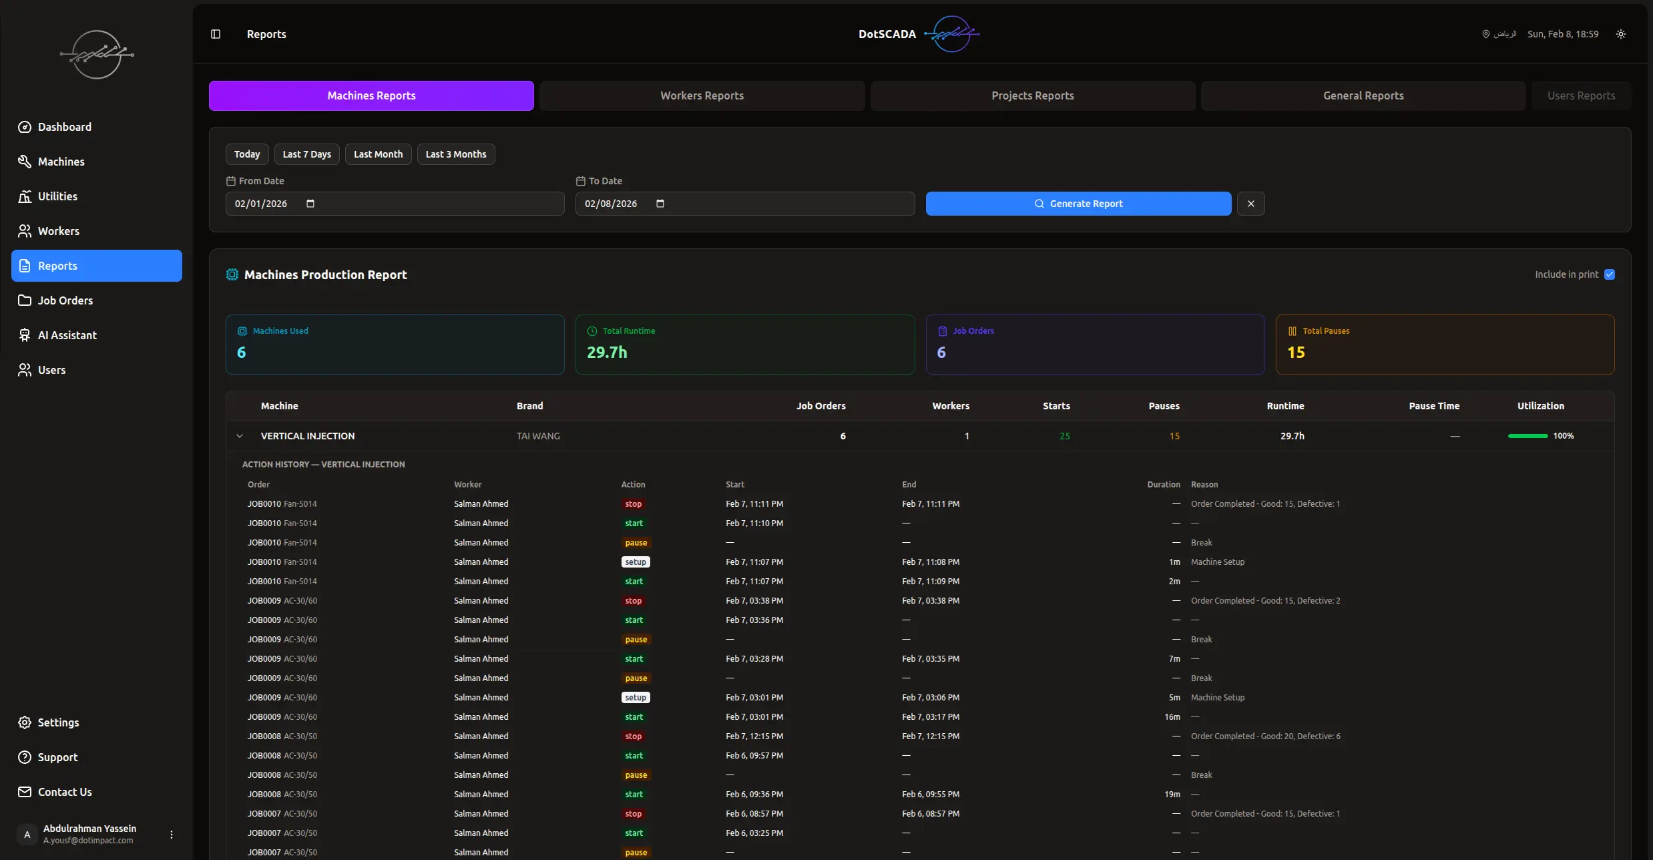The width and height of the screenshot is (1653, 860).
Task: Open the Contact Us envelope icon
Action: [x=25, y=792]
